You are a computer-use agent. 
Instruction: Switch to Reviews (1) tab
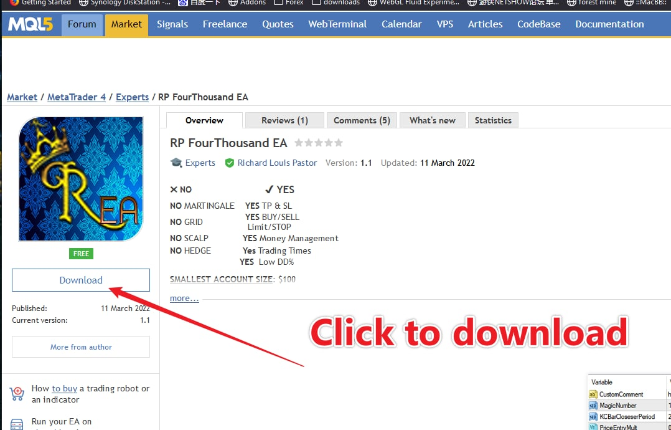(x=284, y=120)
